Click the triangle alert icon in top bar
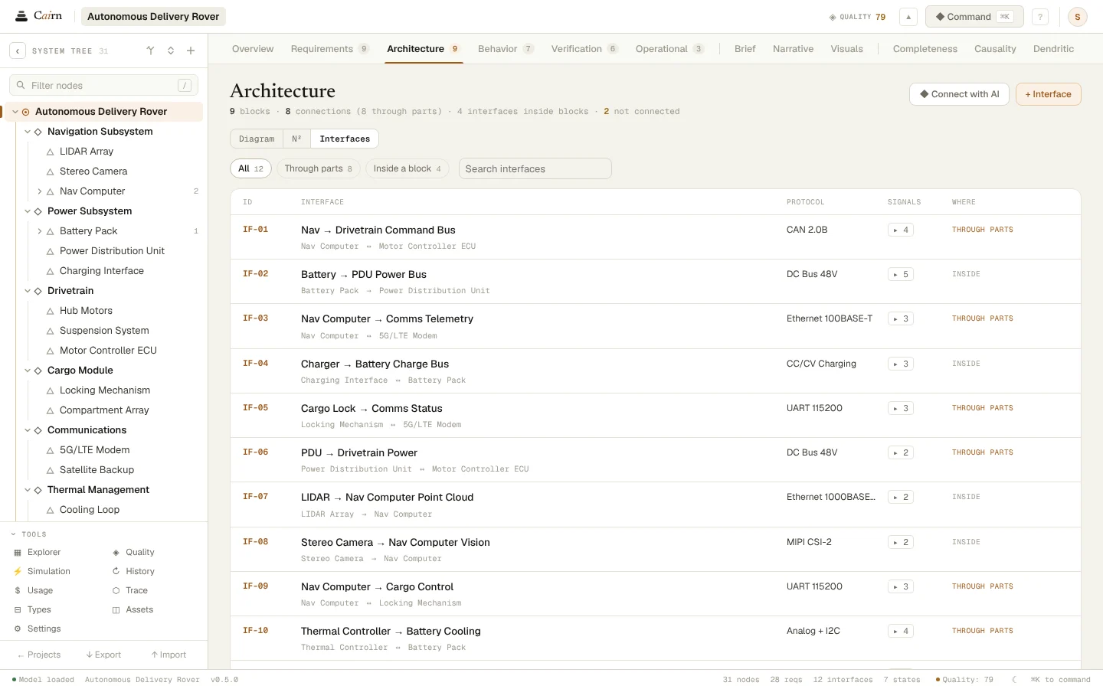Screen dimensions: 1103x689 click(908, 17)
